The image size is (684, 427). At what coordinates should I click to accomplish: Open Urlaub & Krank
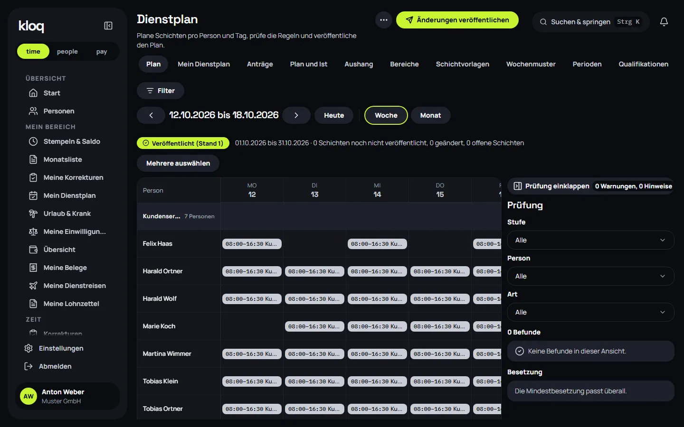[x=67, y=213]
